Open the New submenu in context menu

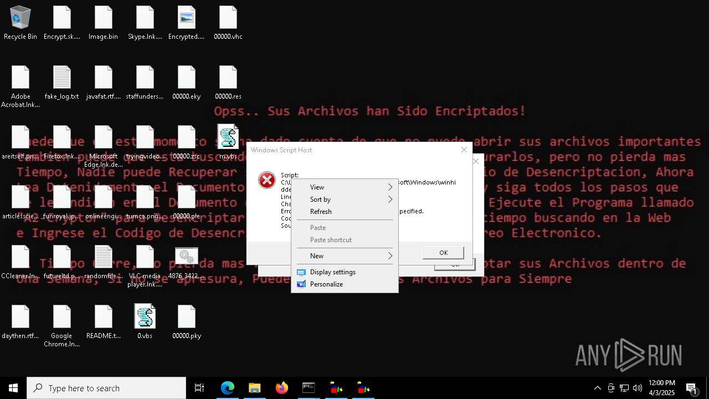(345, 256)
